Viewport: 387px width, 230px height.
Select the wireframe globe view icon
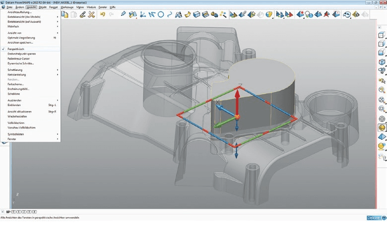click(382, 119)
